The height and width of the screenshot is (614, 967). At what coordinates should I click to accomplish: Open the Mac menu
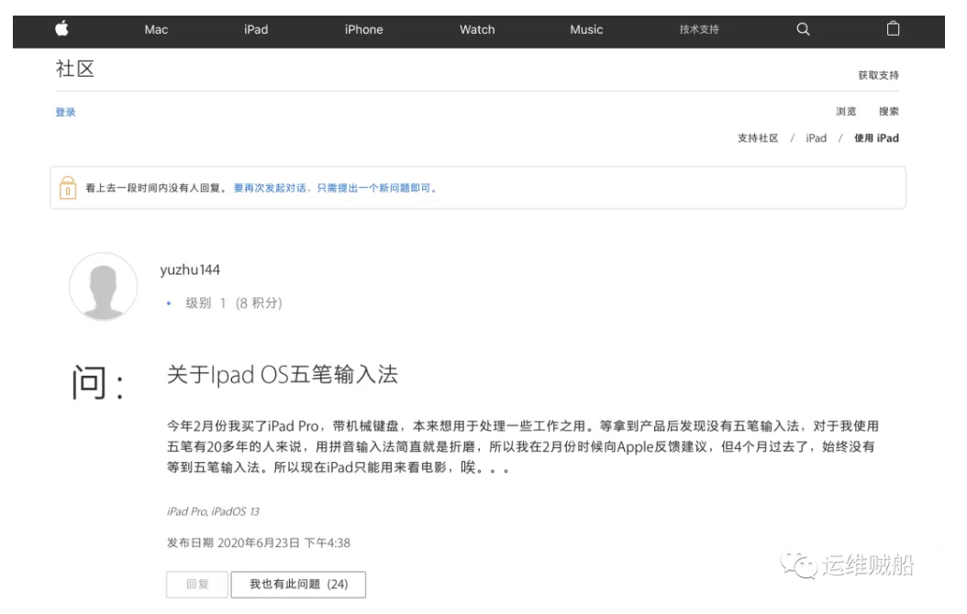point(156,29)
